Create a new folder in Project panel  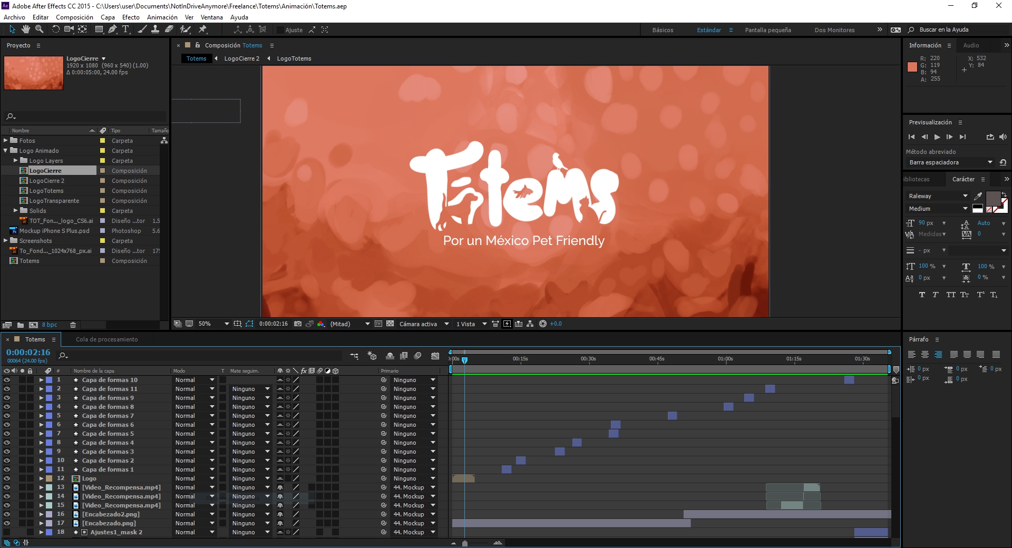point(20,325)
